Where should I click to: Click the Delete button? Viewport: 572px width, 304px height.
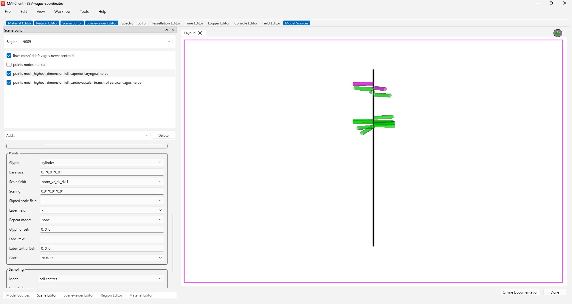click(163, 136)
